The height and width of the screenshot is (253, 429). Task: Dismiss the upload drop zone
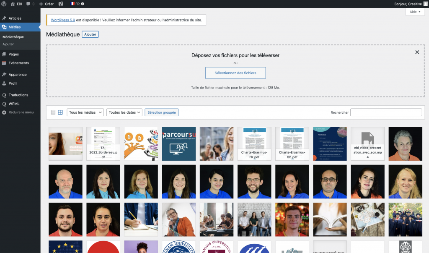pos(417,52)
